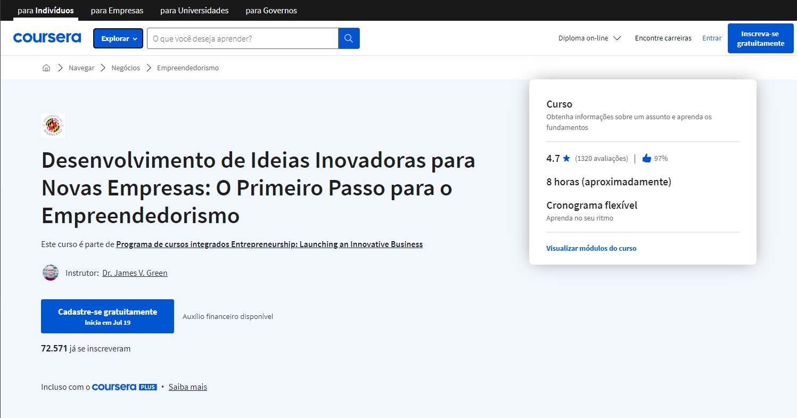Click the Coursera Plus logo badge

[125, 387]
